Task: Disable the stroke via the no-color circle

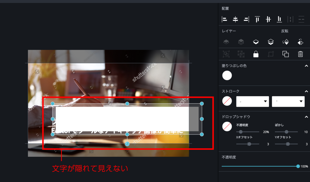Action: 227,101
